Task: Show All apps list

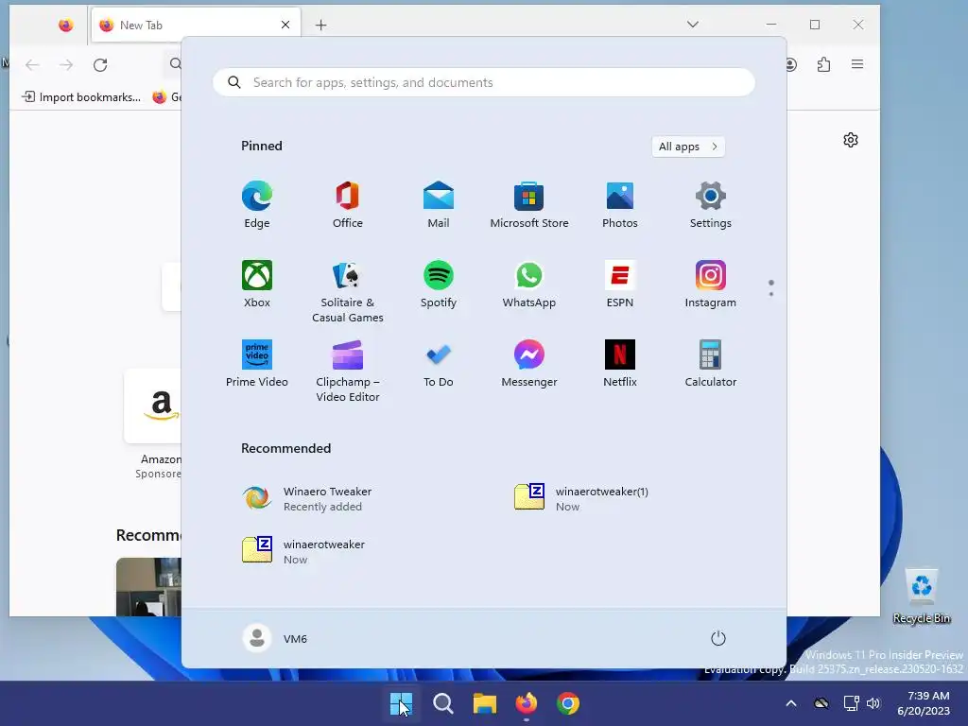Action: click(x=688, y=147)
